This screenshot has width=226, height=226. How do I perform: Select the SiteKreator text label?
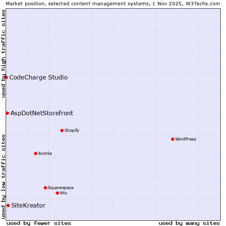click(x=28, y=206)
